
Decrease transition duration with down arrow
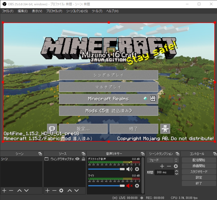point(176,174)
